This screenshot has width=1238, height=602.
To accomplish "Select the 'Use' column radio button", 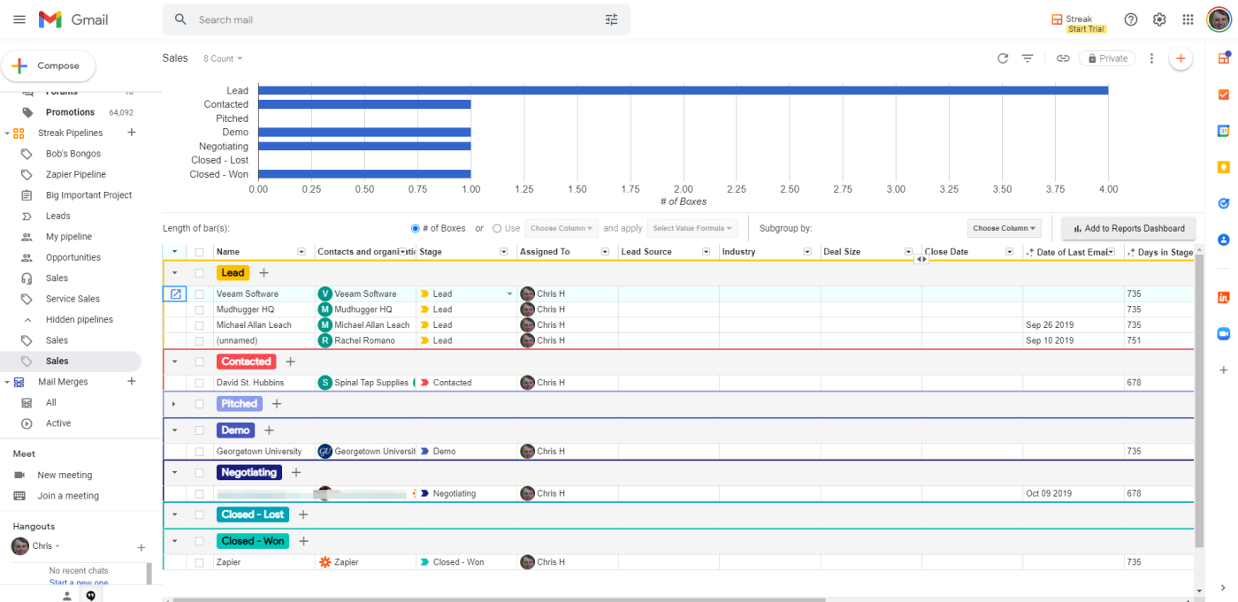I will (x=497, y=228).
